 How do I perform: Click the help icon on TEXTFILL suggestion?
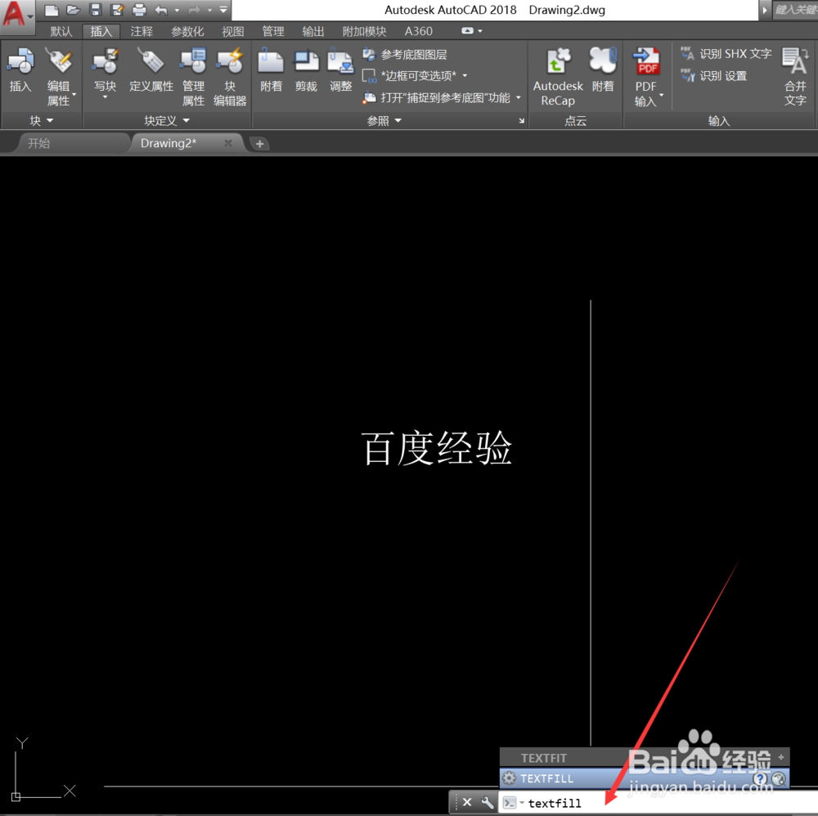click(x=761, y=778)
